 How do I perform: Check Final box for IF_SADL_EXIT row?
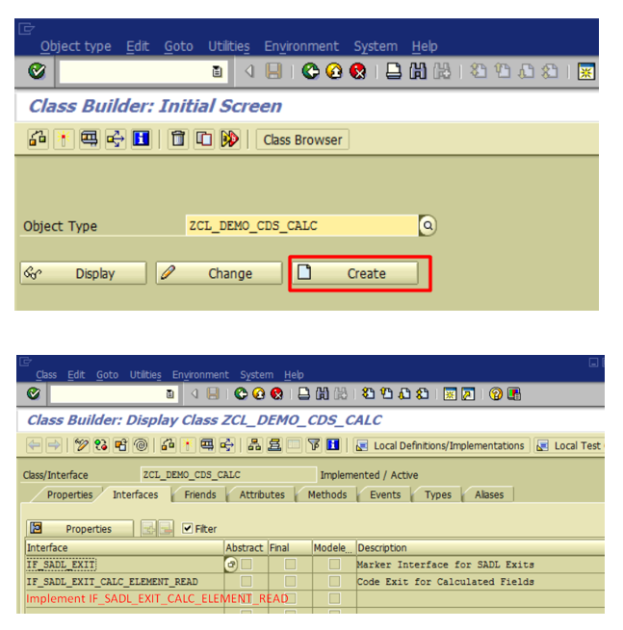291,564
